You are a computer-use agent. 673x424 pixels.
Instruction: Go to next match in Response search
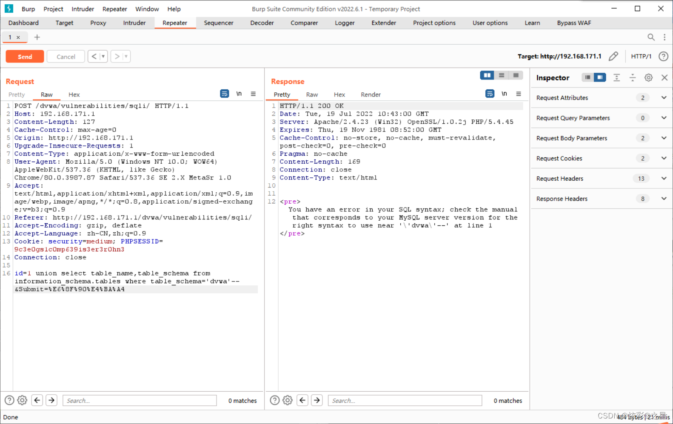coord(317,400)
